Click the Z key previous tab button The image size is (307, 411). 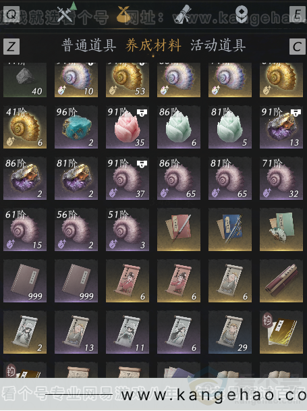tap(11, 47)
